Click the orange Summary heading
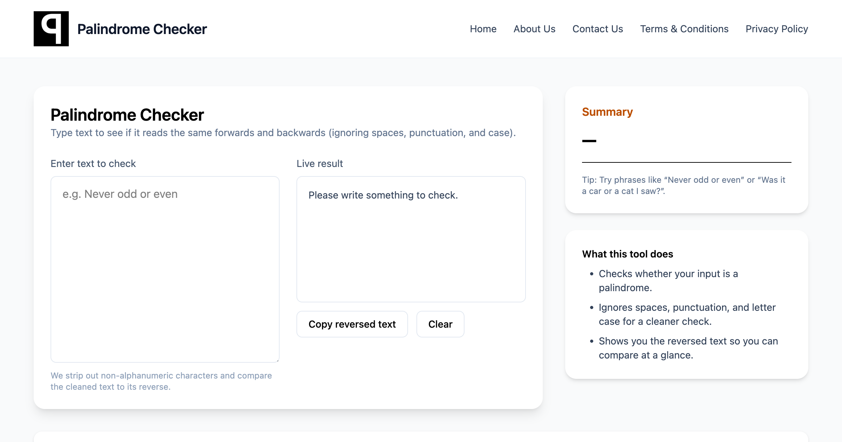 pos(607,112)
